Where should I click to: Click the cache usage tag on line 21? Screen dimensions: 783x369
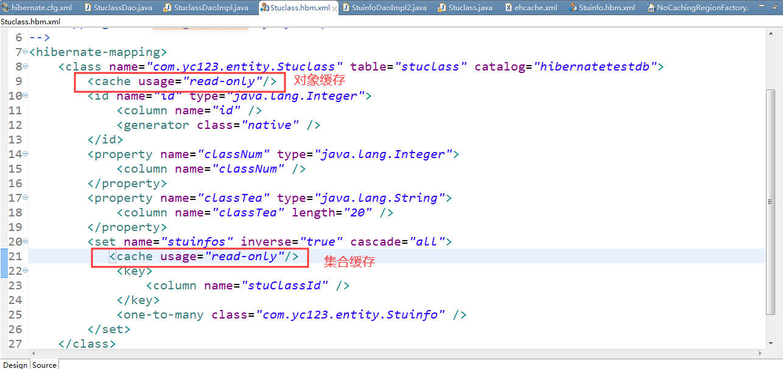pyautogui.click(x=204, y=257)
